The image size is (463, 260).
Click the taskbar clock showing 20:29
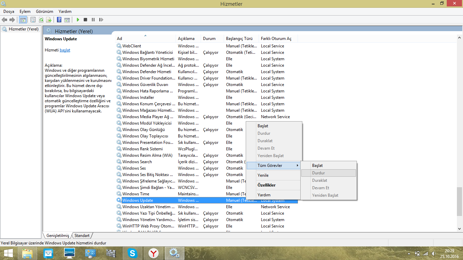pos(449,251)
